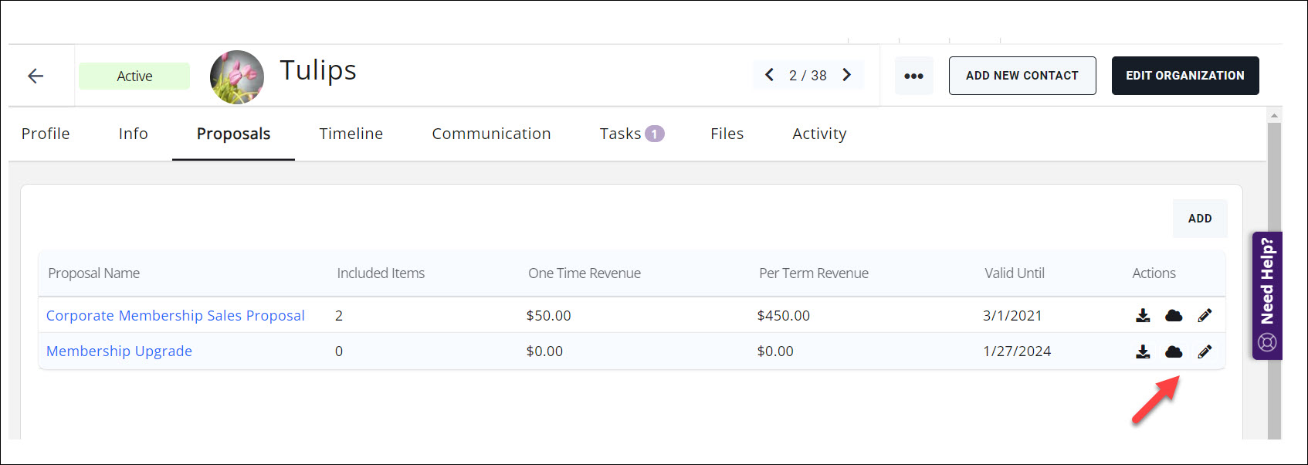Click Add New Contact button
This screenshot has height=465, width=1308.
tap(1022, 76)
